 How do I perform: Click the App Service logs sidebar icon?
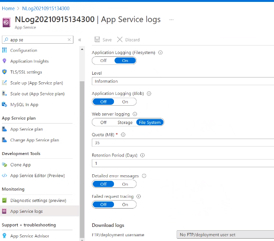tap(4, 211)
